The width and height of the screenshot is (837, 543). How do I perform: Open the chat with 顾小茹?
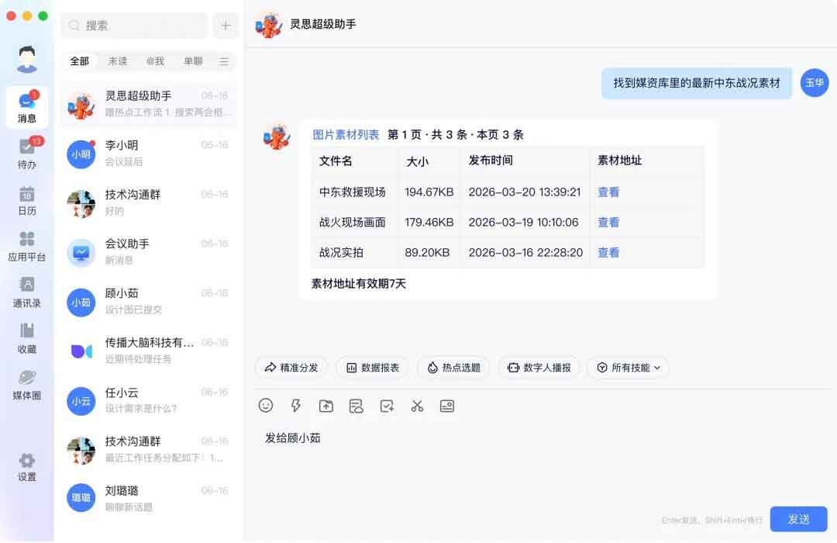click(147, 301)
